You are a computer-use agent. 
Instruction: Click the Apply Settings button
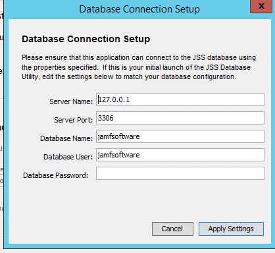tap(231, 229)
